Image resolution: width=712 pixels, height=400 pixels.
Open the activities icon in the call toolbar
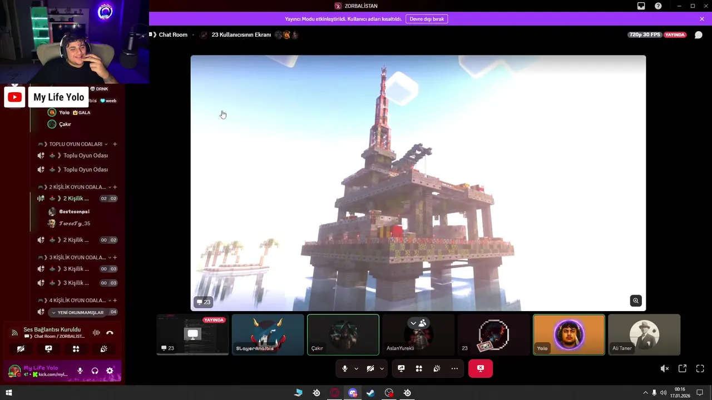pyautogui.click(x=419, y=368)
